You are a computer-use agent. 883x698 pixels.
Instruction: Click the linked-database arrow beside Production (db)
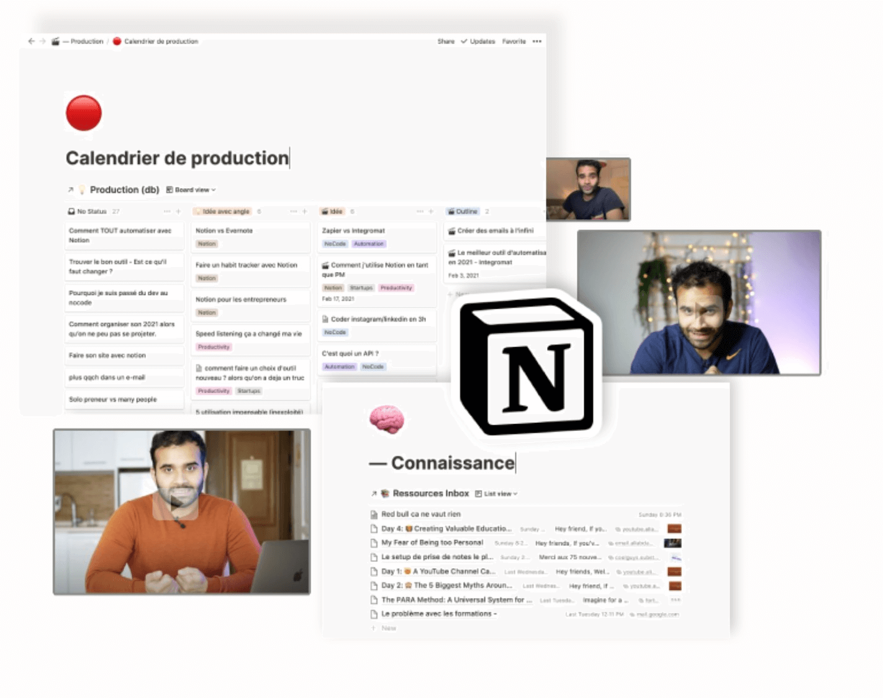click(71, 190)
